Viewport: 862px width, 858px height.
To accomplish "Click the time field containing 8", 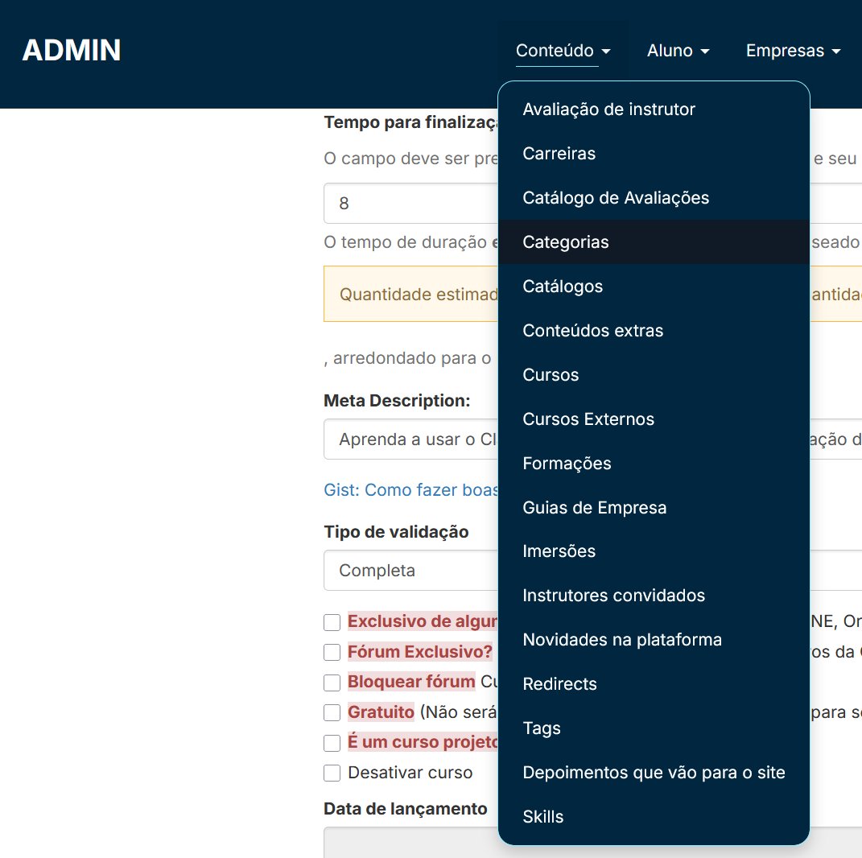I will (x=411, y=204).
